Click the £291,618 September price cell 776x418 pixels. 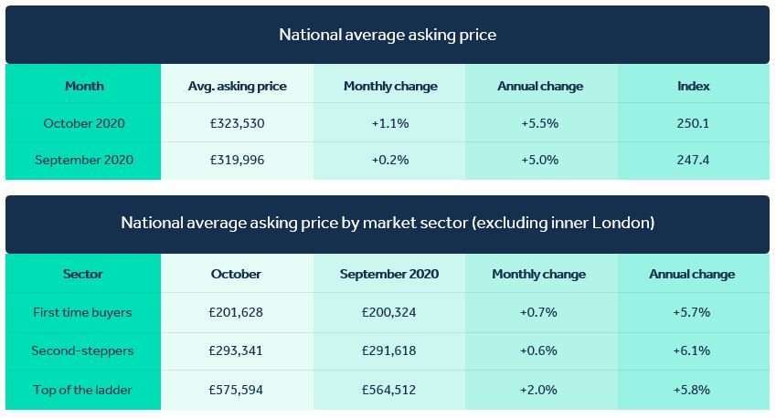click(x=389, y=350)
